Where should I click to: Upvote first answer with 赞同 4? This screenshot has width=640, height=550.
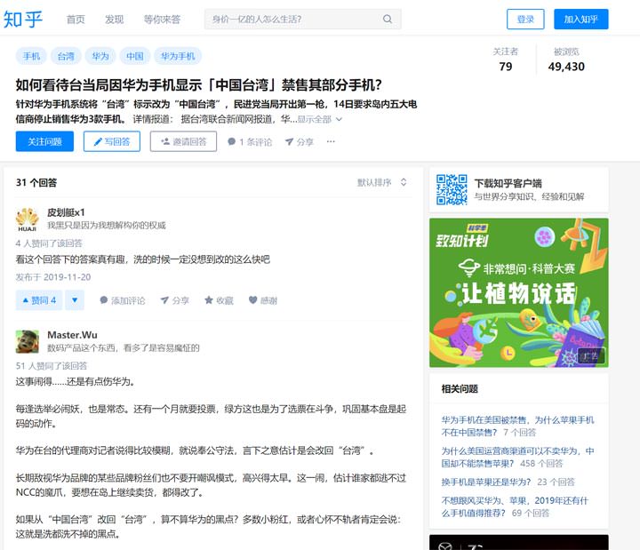tap(37, 300)
